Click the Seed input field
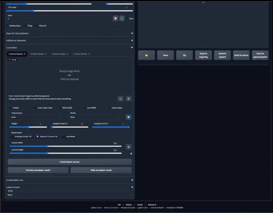The image size is (273, 213). 59,18
